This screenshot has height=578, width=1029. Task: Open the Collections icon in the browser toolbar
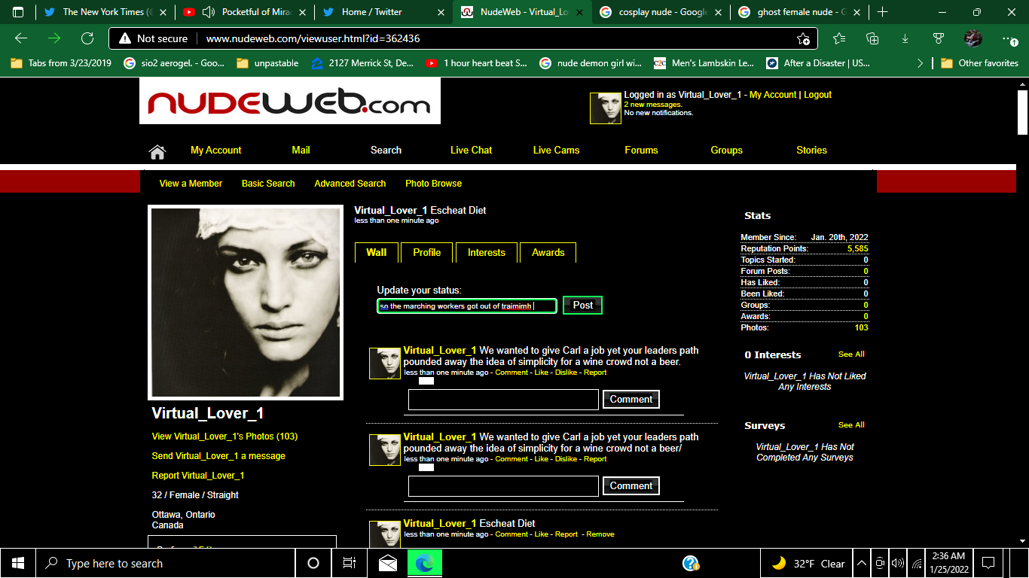872,39
